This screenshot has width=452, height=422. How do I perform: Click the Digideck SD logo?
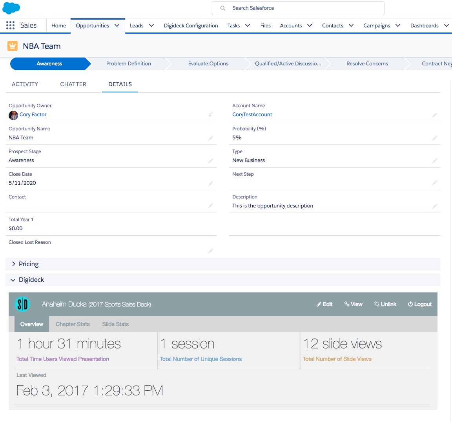(22, 304)
